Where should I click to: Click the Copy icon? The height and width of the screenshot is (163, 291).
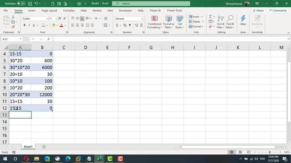click(x=13, y=22)
